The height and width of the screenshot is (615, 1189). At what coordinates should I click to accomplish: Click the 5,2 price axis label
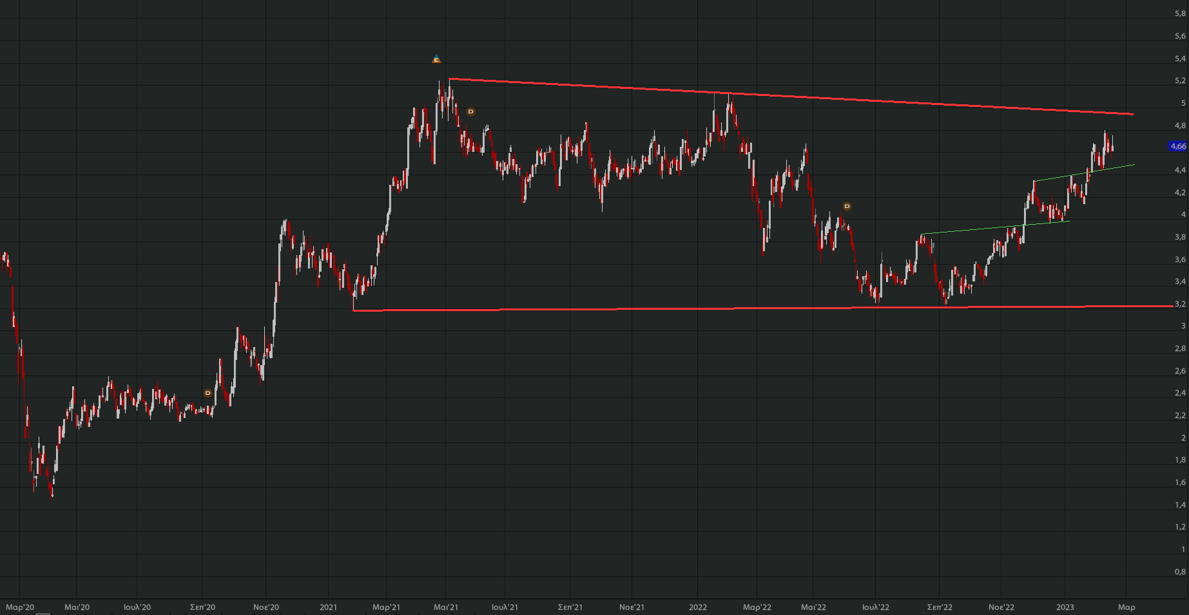coord(1180,80)
